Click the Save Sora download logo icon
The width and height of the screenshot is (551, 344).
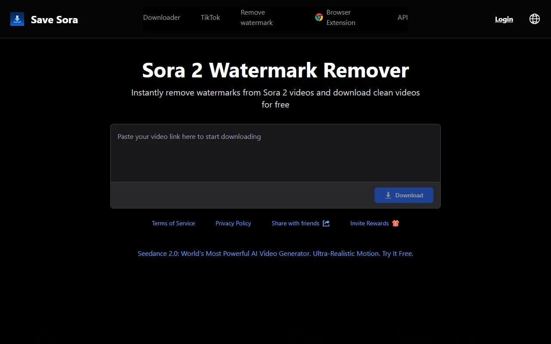coord(17,19)
